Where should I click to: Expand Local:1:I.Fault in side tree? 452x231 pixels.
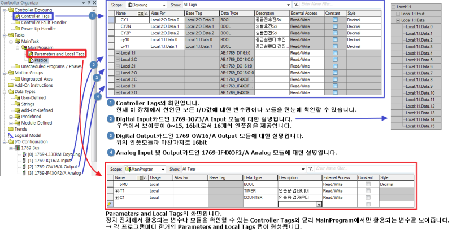click(398, 14)
